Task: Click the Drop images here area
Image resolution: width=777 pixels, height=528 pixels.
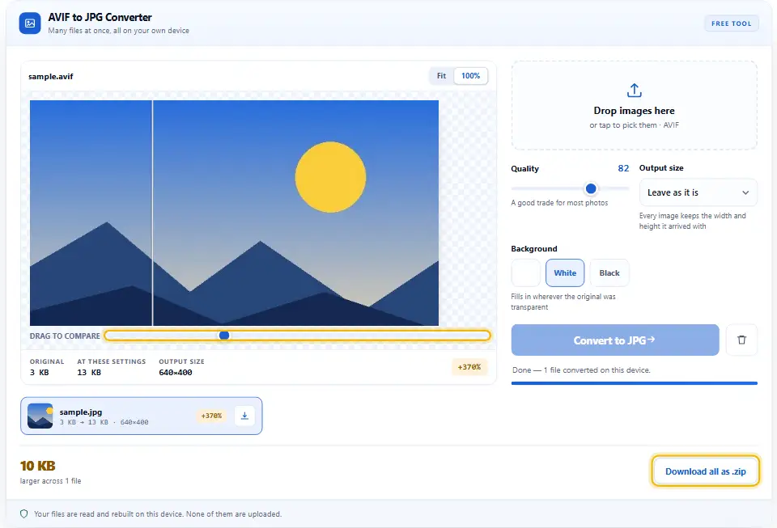Action: pos(634,105)
